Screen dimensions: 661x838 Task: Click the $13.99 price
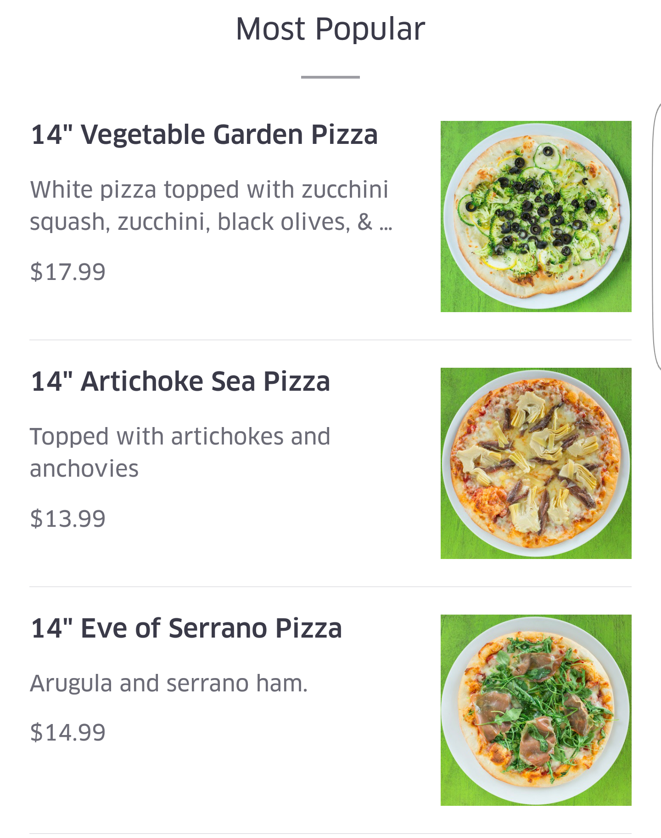68,519
